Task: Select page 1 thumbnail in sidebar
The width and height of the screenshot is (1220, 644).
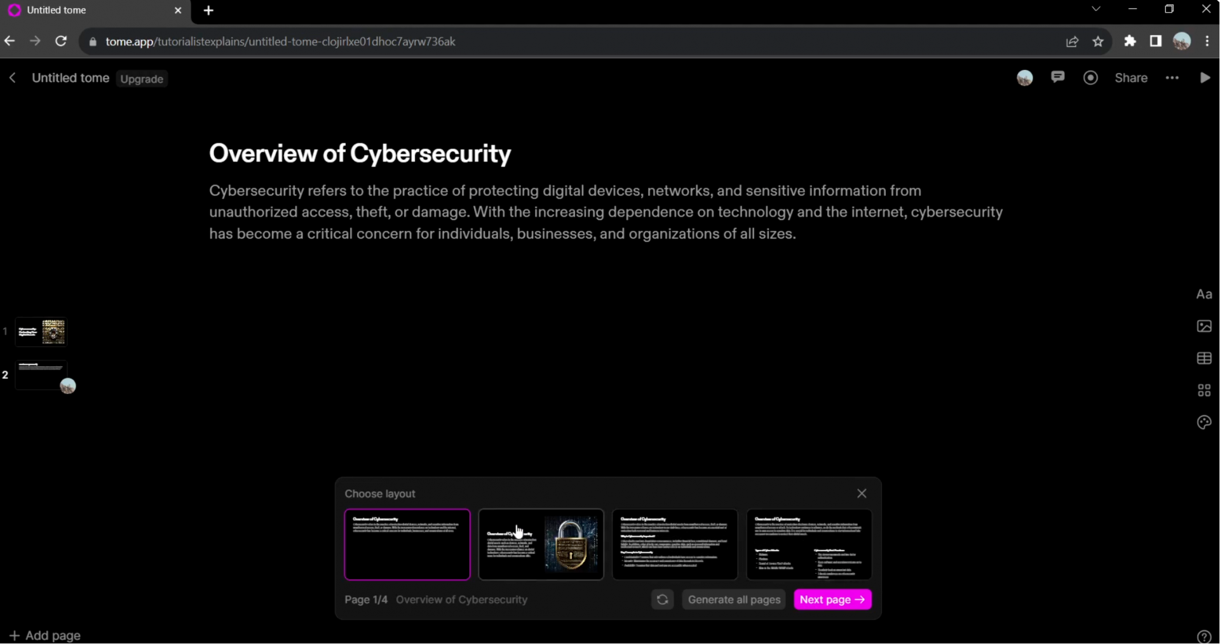Action: click(x=41, y=332)
